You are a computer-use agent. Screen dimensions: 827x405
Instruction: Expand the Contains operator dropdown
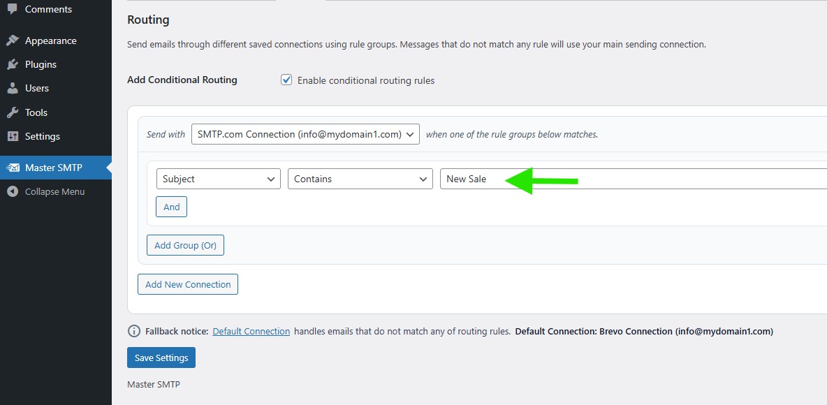pyautogui.click(x=360, y=179)
